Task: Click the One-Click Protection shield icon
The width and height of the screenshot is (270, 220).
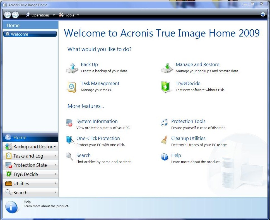Action: pos(70,140)
